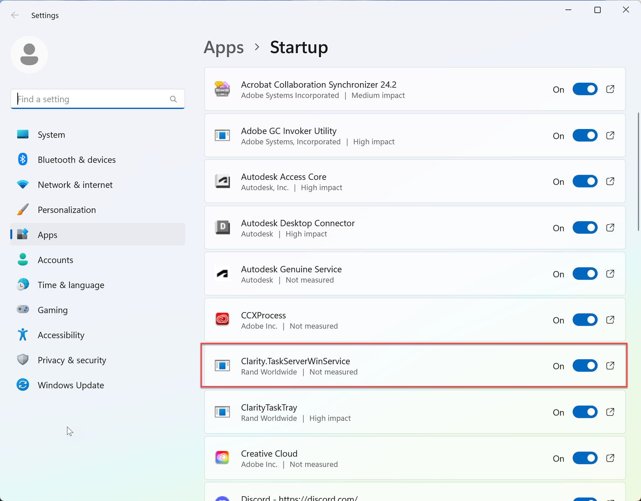Open external link icon for Adobe GC Invoker Utility

(x=610, y=135)
